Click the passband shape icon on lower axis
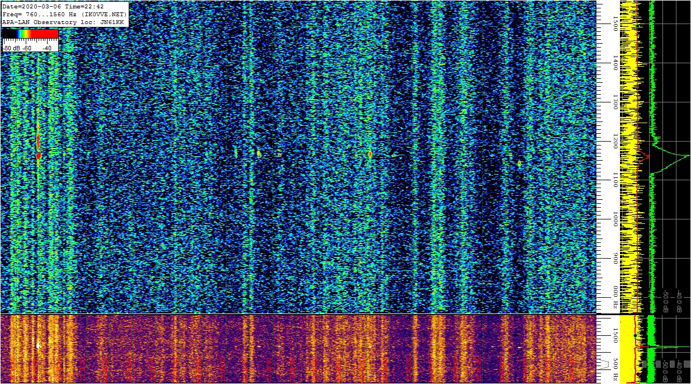The height and width of the screenshot is (384, 691). tap(604, 364)
